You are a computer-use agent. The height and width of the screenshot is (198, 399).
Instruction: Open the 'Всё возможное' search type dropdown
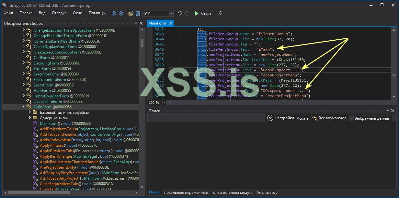[351, 118]
